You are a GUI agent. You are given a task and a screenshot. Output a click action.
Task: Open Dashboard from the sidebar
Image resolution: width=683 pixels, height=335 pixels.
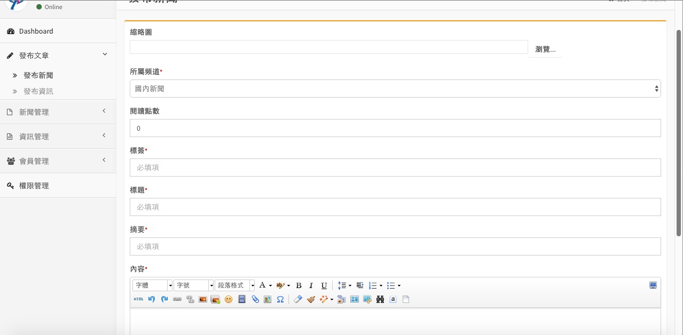click(x=36, y=31)
